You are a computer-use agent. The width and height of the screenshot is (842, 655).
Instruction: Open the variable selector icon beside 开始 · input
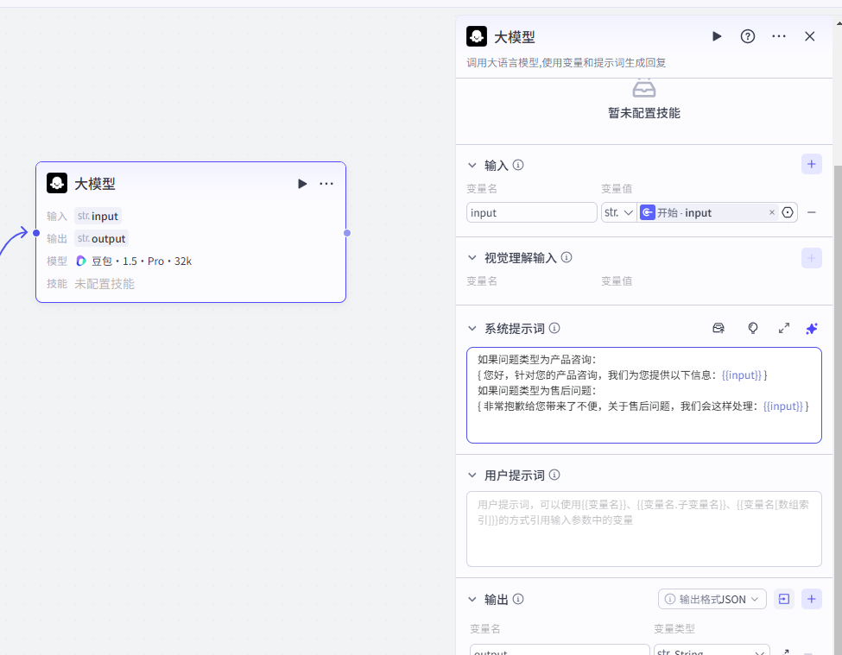[788, 212]
